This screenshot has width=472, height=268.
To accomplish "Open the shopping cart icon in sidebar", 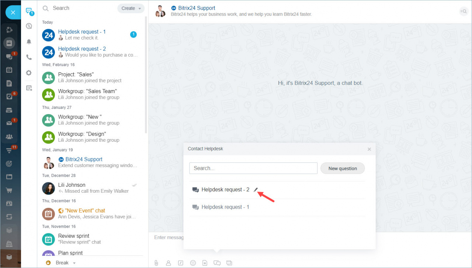I will coord(10,190).
